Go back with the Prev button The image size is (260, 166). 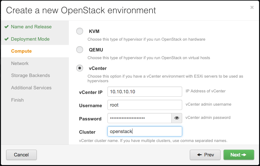click(205, 155)
